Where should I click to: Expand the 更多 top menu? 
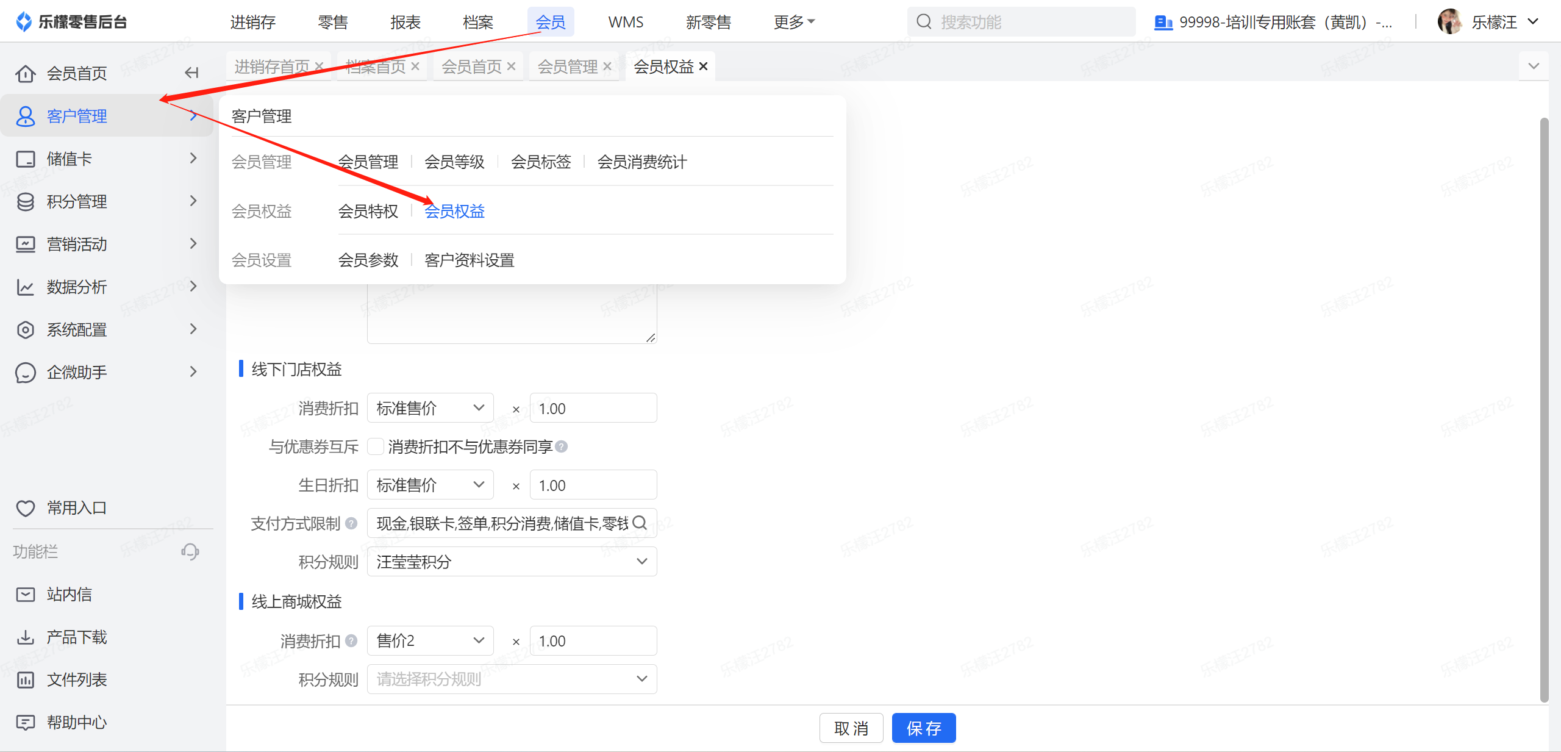[x=794, y=22]
